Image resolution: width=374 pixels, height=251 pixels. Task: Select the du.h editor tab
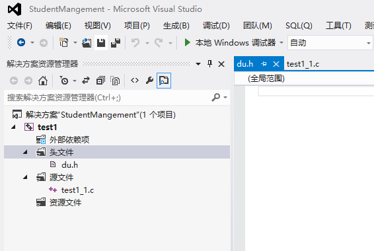[x=245, y=64]
